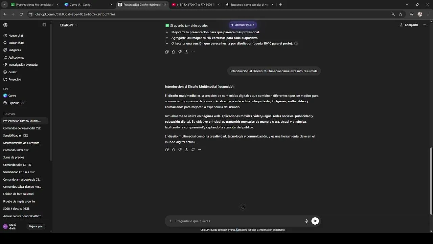Open ChatGPT model selector dropdown
Screen dimensions: 433x244
68,25
